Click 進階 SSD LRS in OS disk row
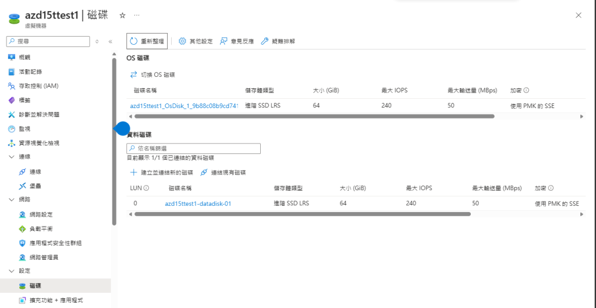This screenshot has width=596, height=308. pyautogui.click(x=263, y=106)
